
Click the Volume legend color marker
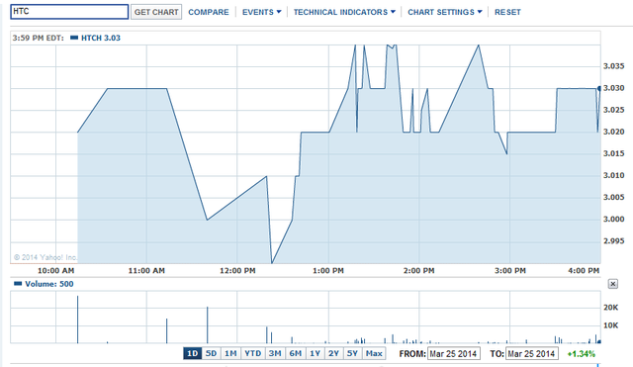(x=18, y=284)
